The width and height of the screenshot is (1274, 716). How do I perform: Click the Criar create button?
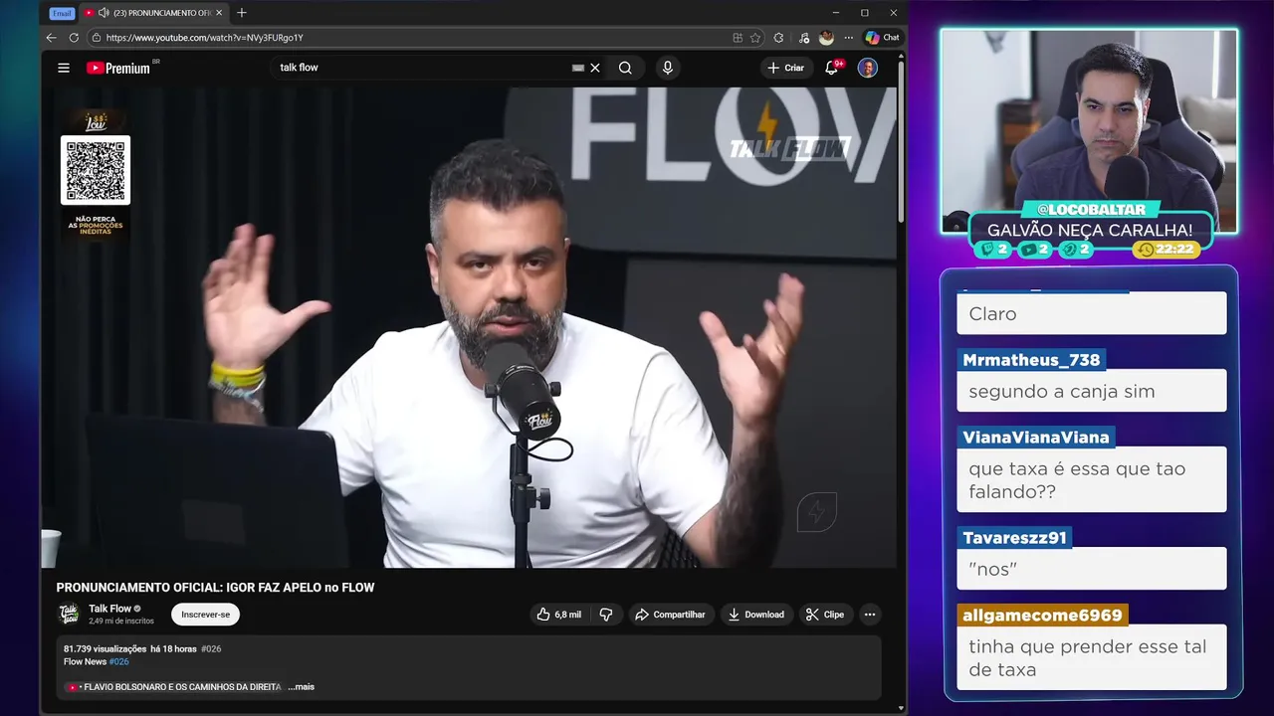point(785,68)
